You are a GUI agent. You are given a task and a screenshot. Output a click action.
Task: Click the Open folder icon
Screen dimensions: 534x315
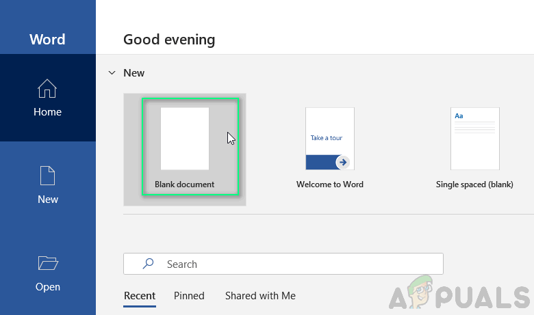47,263
